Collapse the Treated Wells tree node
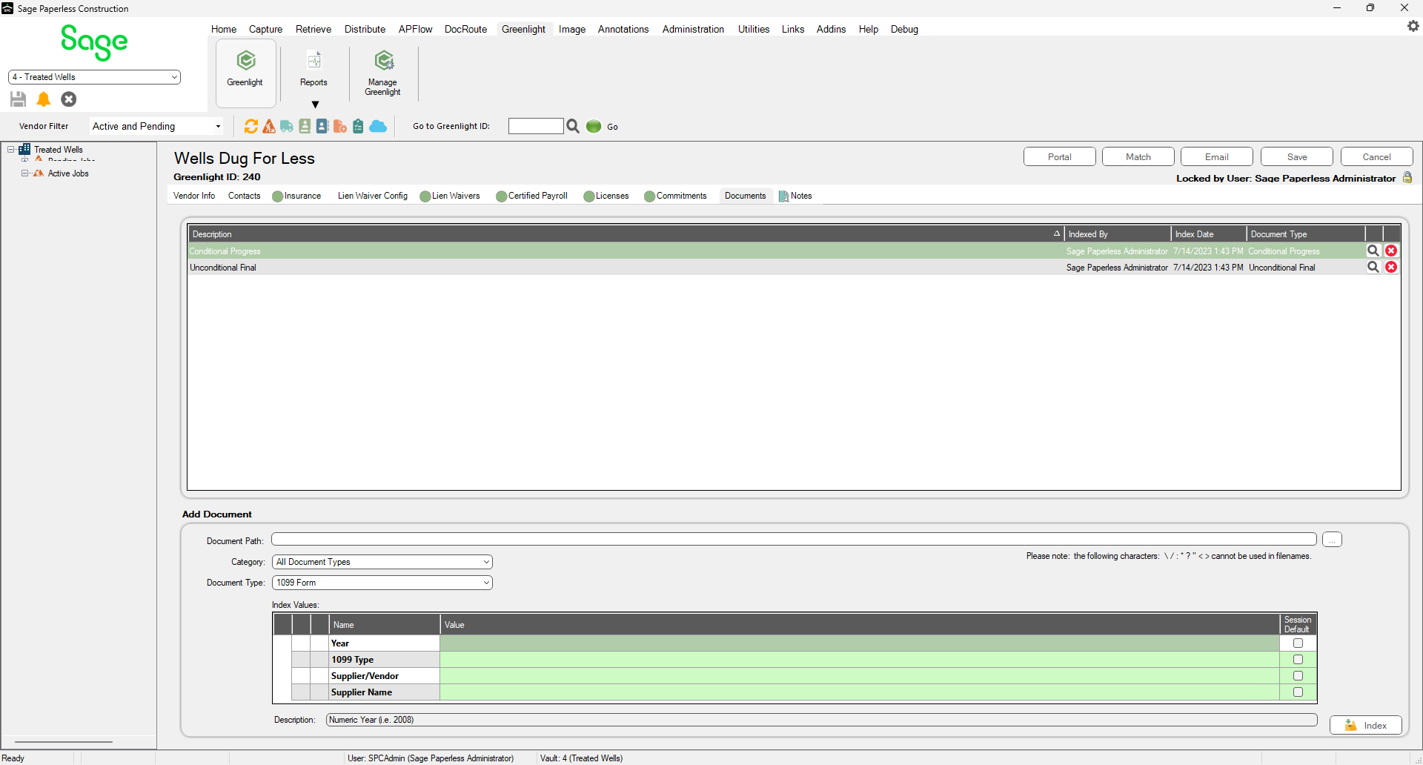The height and width of the screenshot is (765, 1423). pos(11,150)
